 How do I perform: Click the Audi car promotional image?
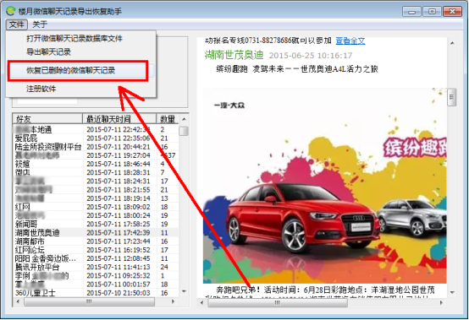(324, 186)
